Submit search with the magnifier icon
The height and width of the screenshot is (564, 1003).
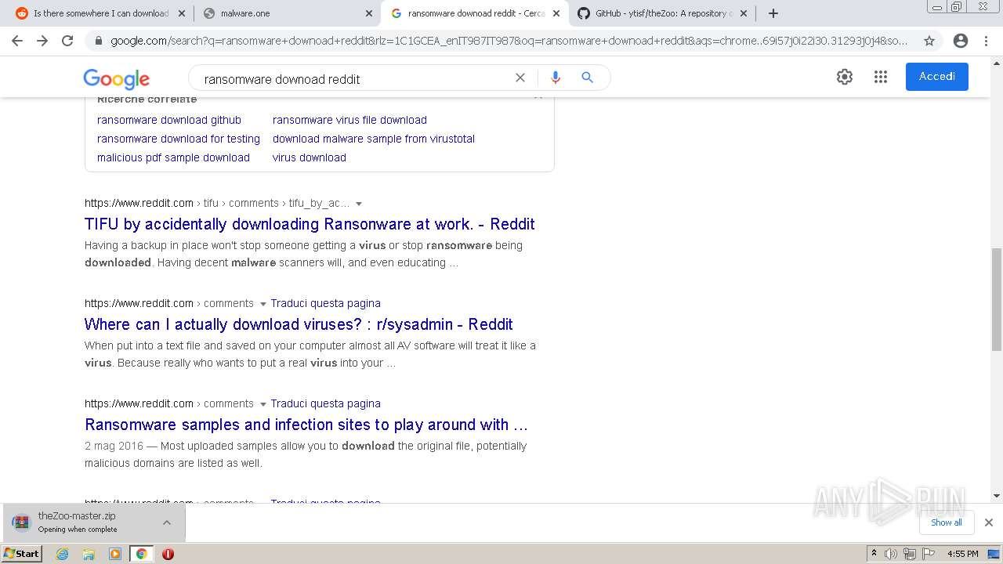tap(587, 78)
